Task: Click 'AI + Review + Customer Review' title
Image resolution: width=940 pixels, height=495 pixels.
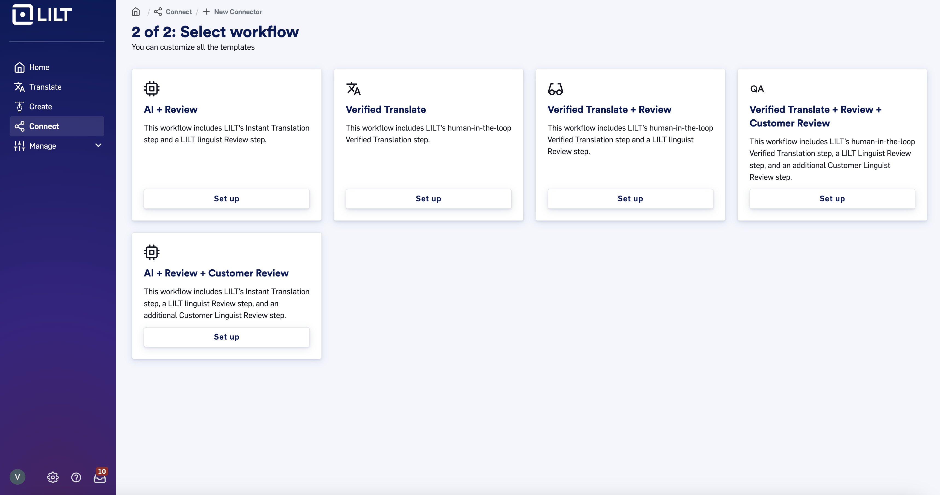Action: 216,273
